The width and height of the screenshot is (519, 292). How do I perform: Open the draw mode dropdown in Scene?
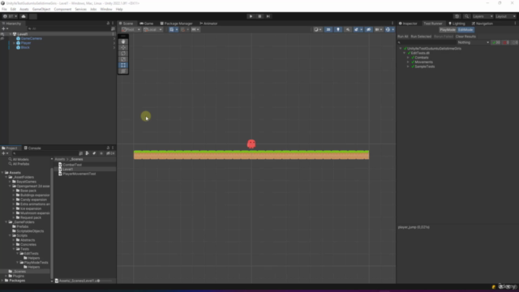317,29
